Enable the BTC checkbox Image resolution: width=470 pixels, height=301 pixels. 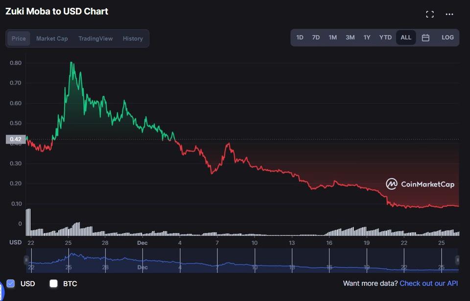click(x=54, y=283)
